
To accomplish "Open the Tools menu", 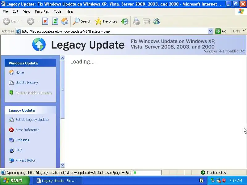I will point(58,11).
